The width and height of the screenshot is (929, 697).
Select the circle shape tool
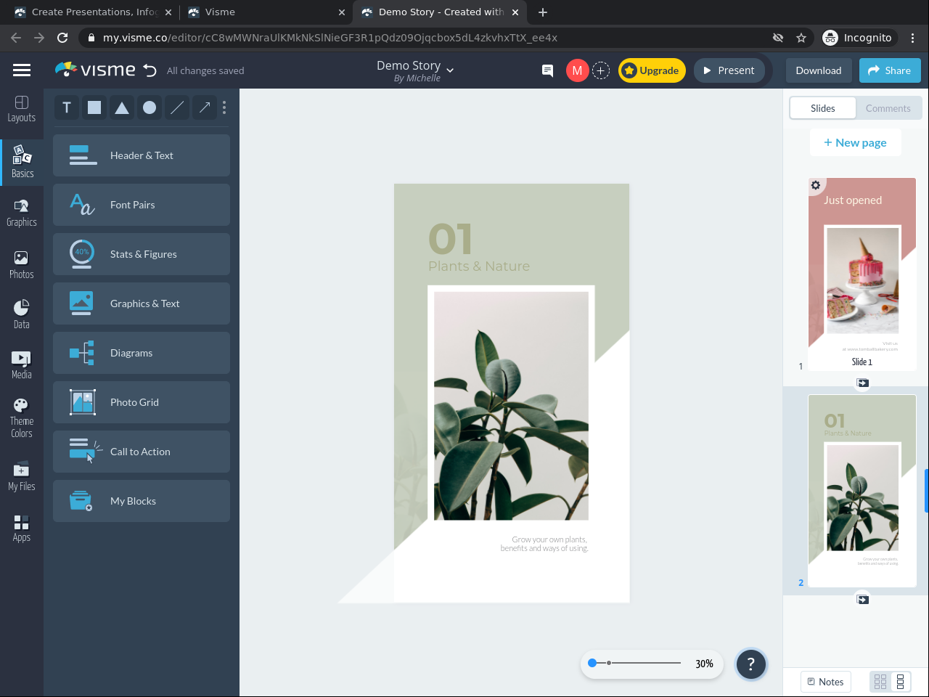[x=150, y=107]
